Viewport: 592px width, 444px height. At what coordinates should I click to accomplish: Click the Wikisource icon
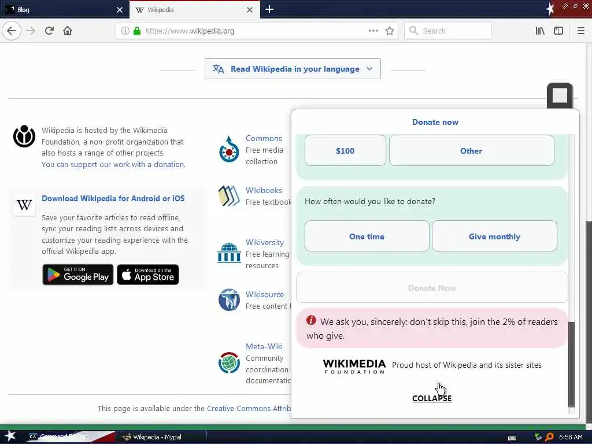[x=229, y=300]
